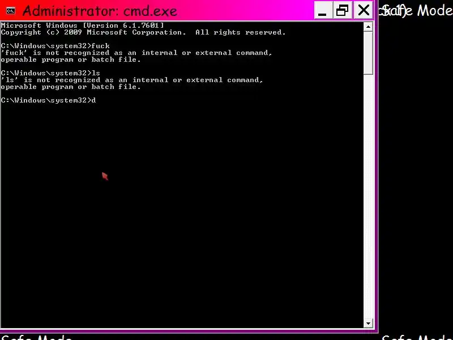This screenshot has height=340, width=453.
Task: Minimize the cmd.exe window
Action: click(x=323, y=11)
